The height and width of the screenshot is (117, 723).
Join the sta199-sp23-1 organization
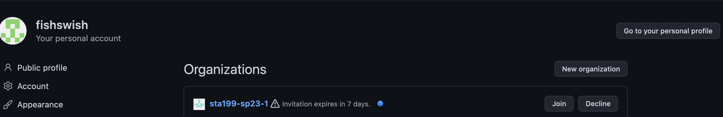click(x=559, y=104)
